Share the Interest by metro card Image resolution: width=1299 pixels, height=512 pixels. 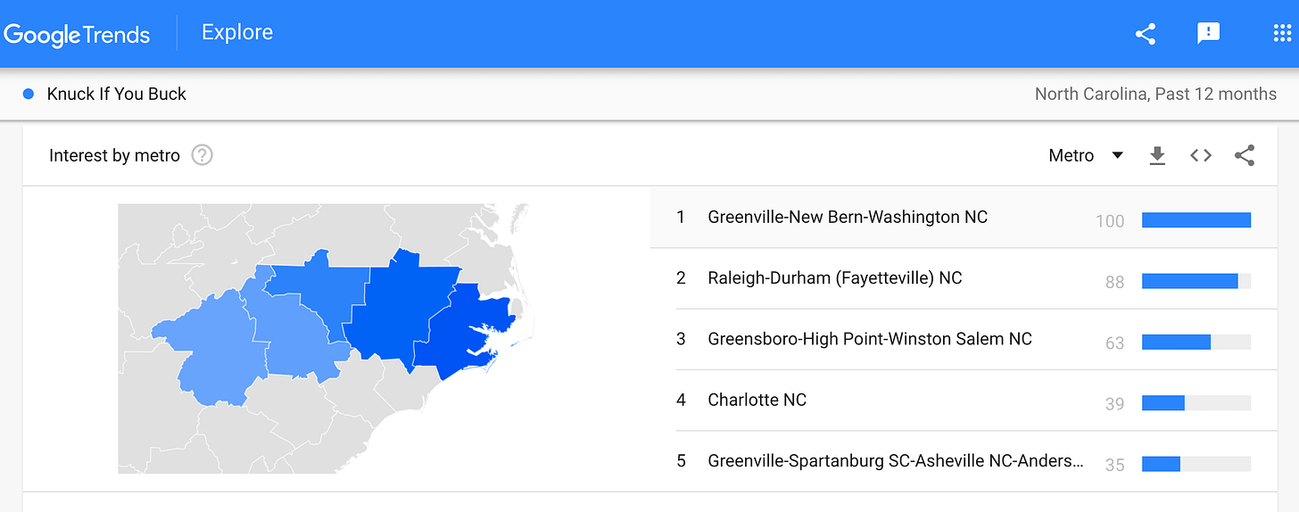coord(1245,156)
